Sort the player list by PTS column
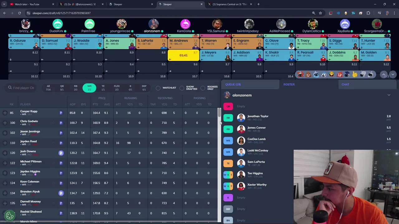399x224 pixels. (95, 104)
